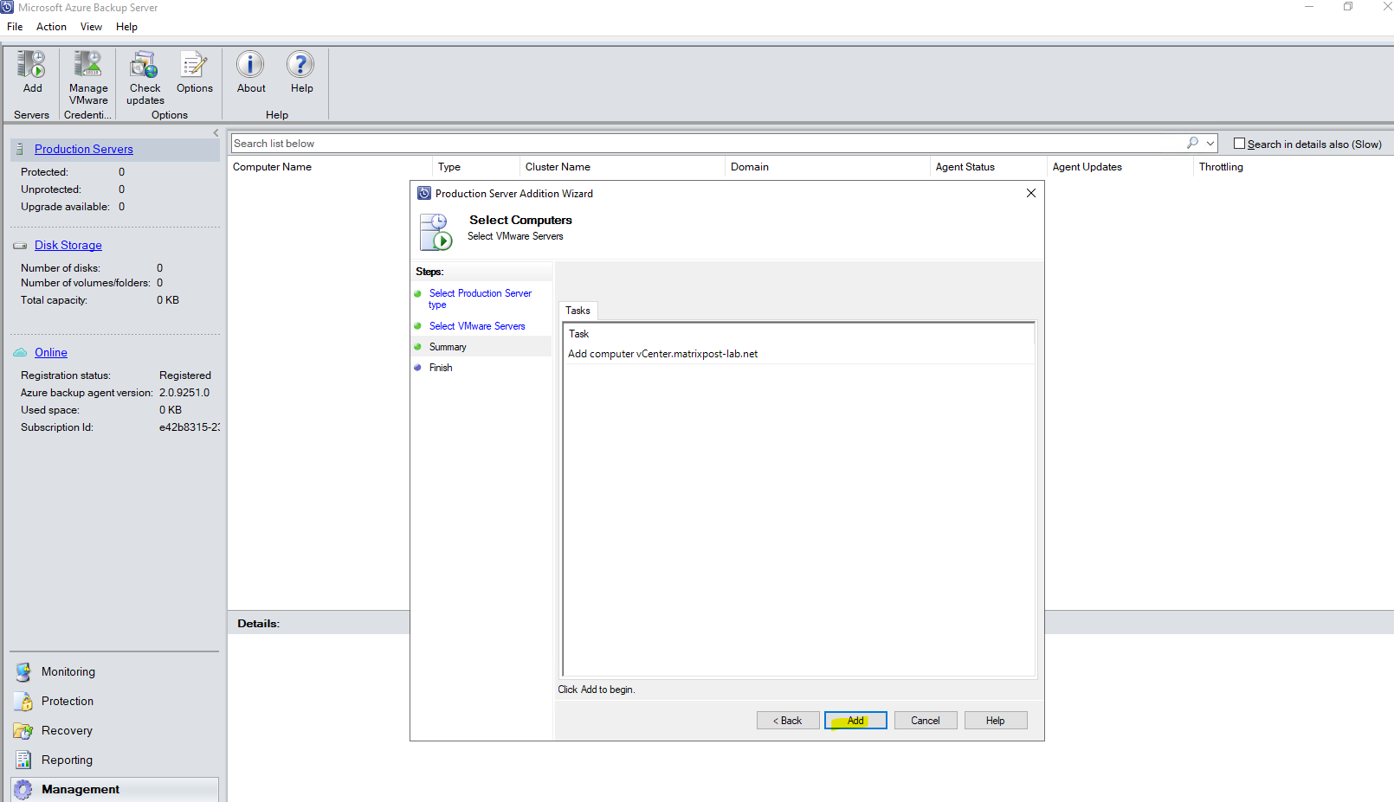1394x802 pixels.
Task: Click the Azure backup agent version value 2.0.9251.0
Action: (184, 393)
